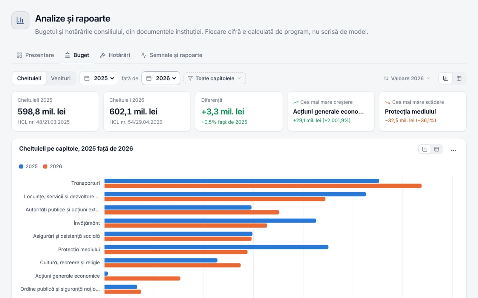Click the HCL nr. 54/29.04.2026 text
Image resolution: width=478 pixels, height=298 pixels.
pyautogui.click(x=136, y=122)
